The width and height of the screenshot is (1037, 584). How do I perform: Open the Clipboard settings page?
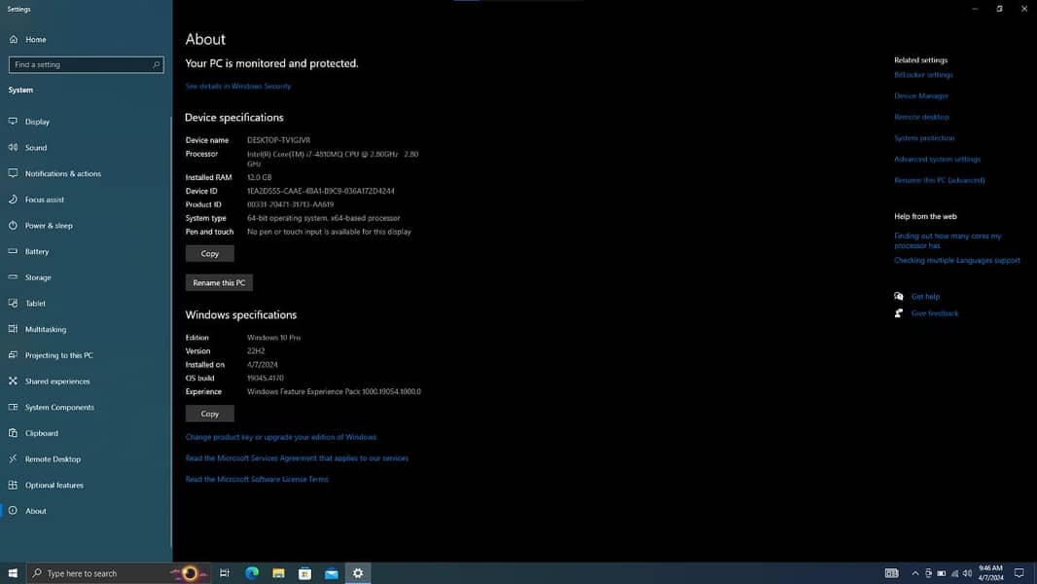point(41,433)
